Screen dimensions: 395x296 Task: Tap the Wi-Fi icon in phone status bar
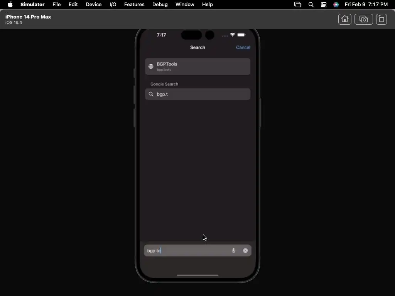pyautogui.click(x=233, y=35)
